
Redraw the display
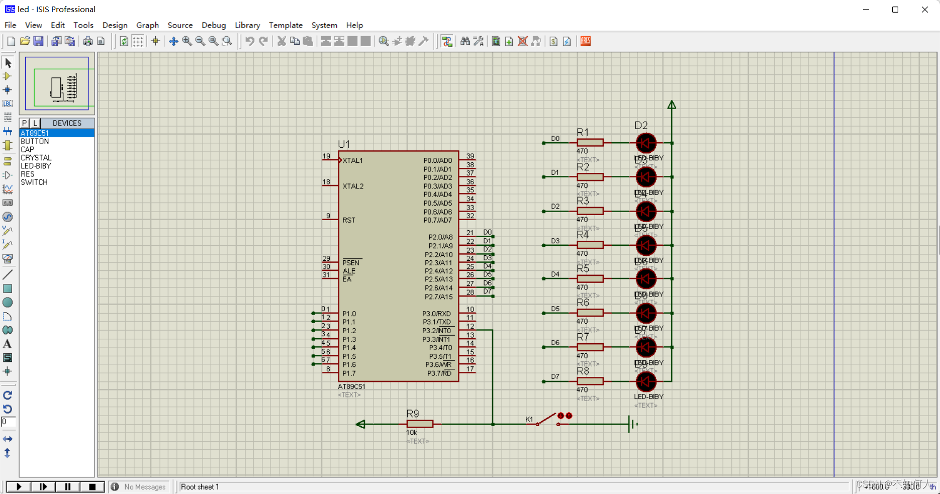pos(124,41)
